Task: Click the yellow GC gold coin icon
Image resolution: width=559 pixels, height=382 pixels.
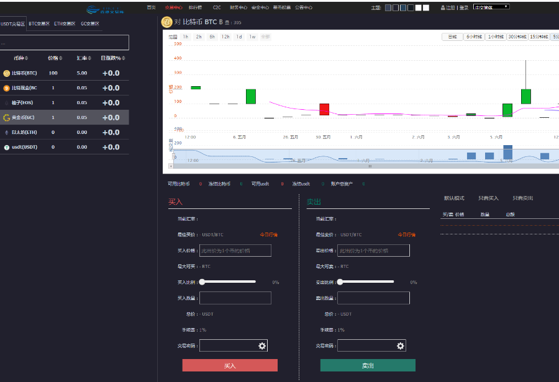Action: [6, 118]
